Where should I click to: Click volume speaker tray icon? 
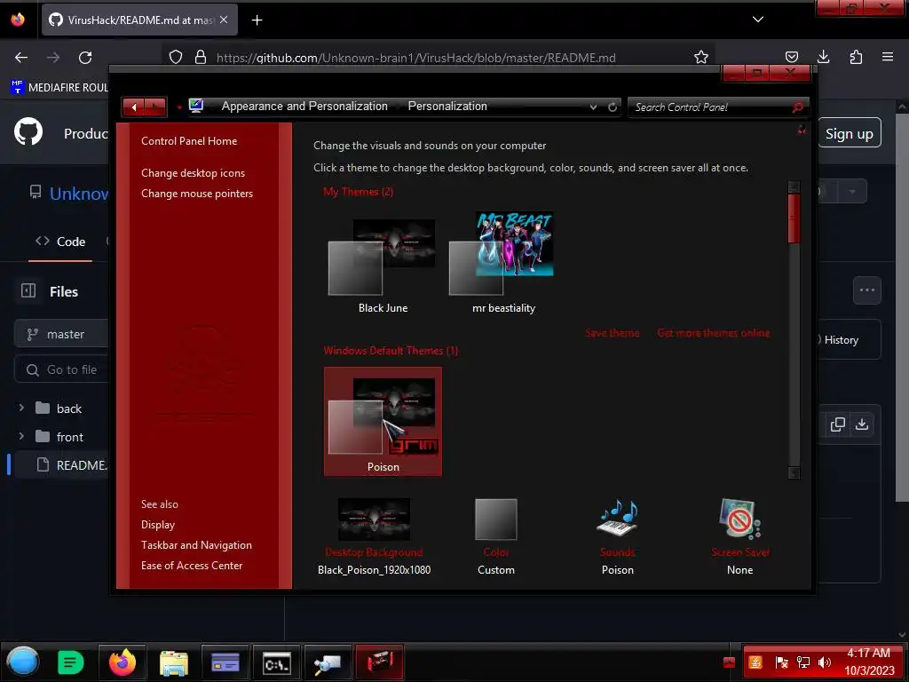[x=824, y=662]
